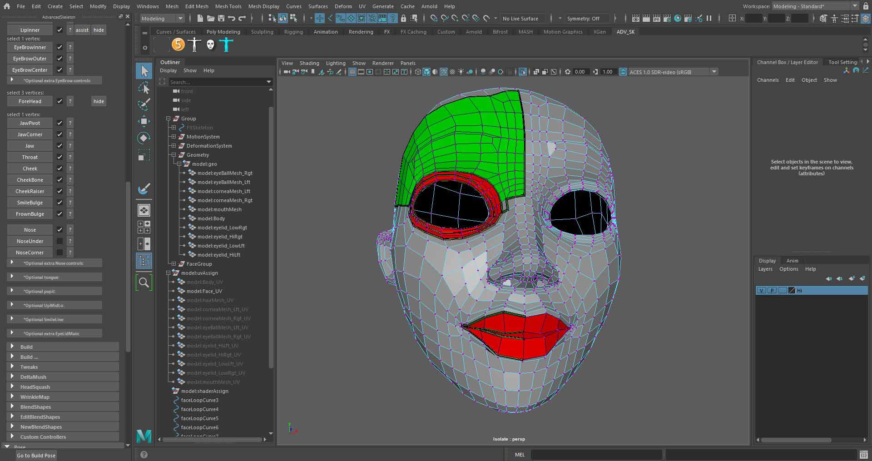
Task: Click the orange number 5 AdvancedSkeleton icon
Action: 178,45
